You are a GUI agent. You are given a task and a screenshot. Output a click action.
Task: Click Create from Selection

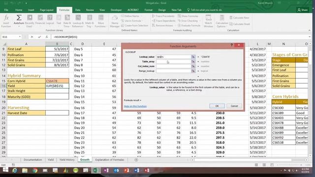(x=134, y=26)
